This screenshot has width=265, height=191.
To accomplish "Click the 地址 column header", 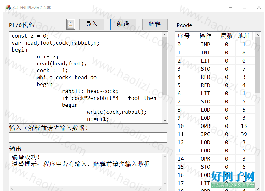I will coord(244,36).
